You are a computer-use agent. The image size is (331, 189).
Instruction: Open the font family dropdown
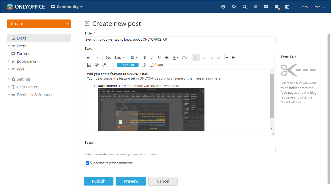click(115, 57)
